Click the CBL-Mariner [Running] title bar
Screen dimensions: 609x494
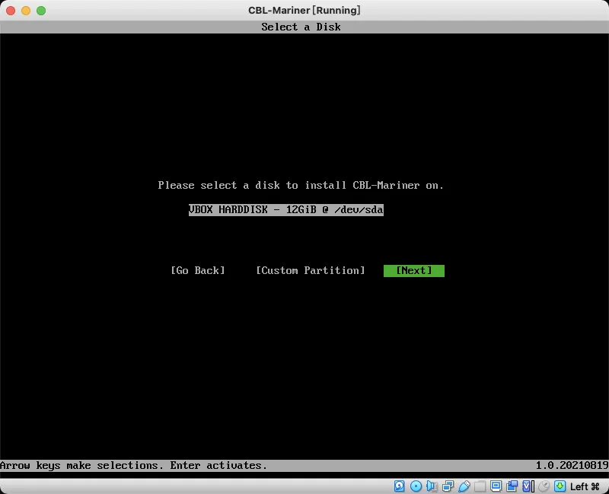(x=304, y=10)
